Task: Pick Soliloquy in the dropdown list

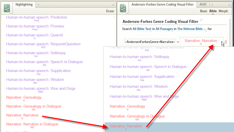Action: (139, 58)
